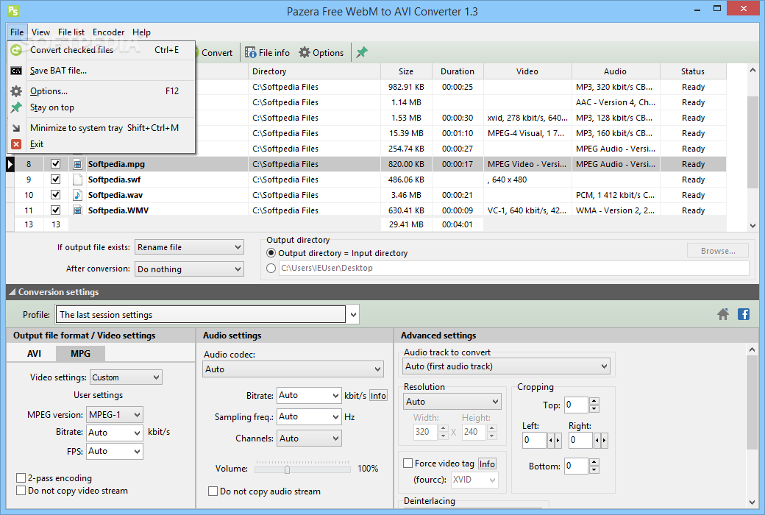765x515 pixels.
Task: Uncheck the checkbox for Softpedia.WMV
Action: tap(56, 210)
